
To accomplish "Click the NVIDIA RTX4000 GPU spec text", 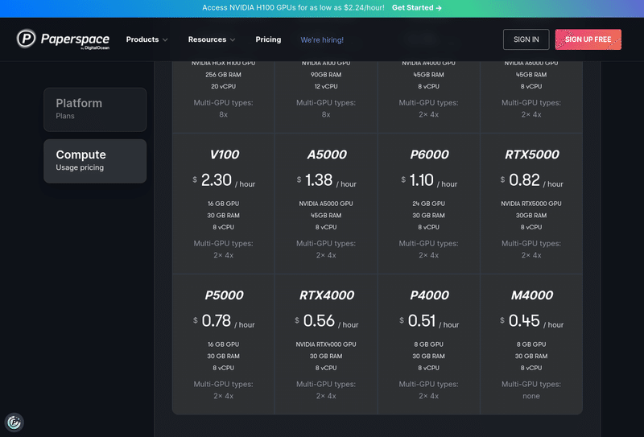I will click(326, 344).
